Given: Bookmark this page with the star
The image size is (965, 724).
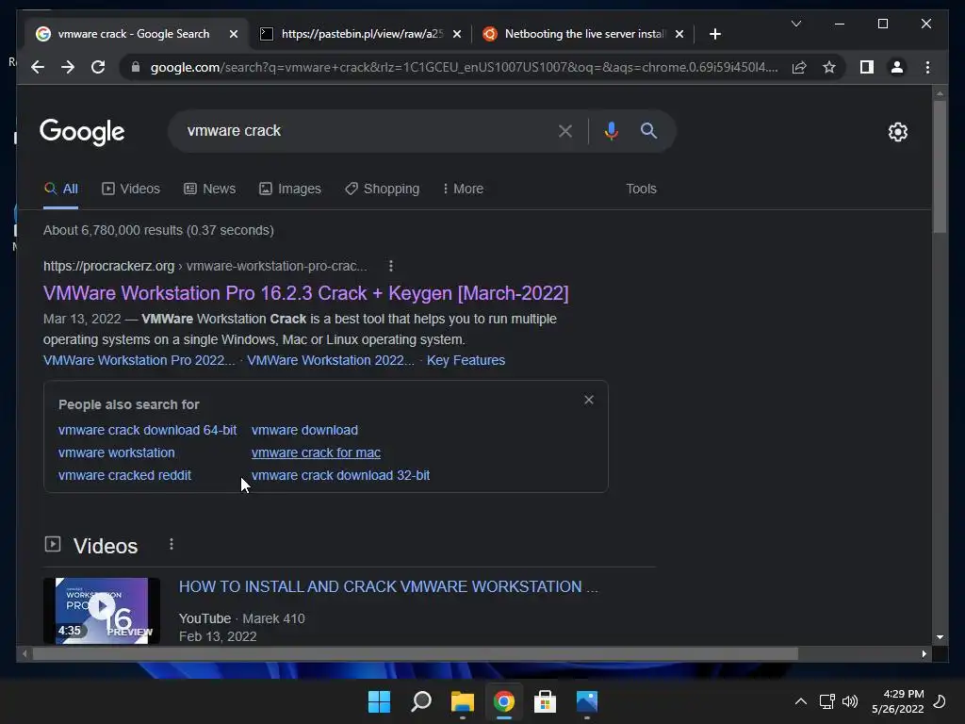Looking at the screenshot, I should click(x=829, y=67).
